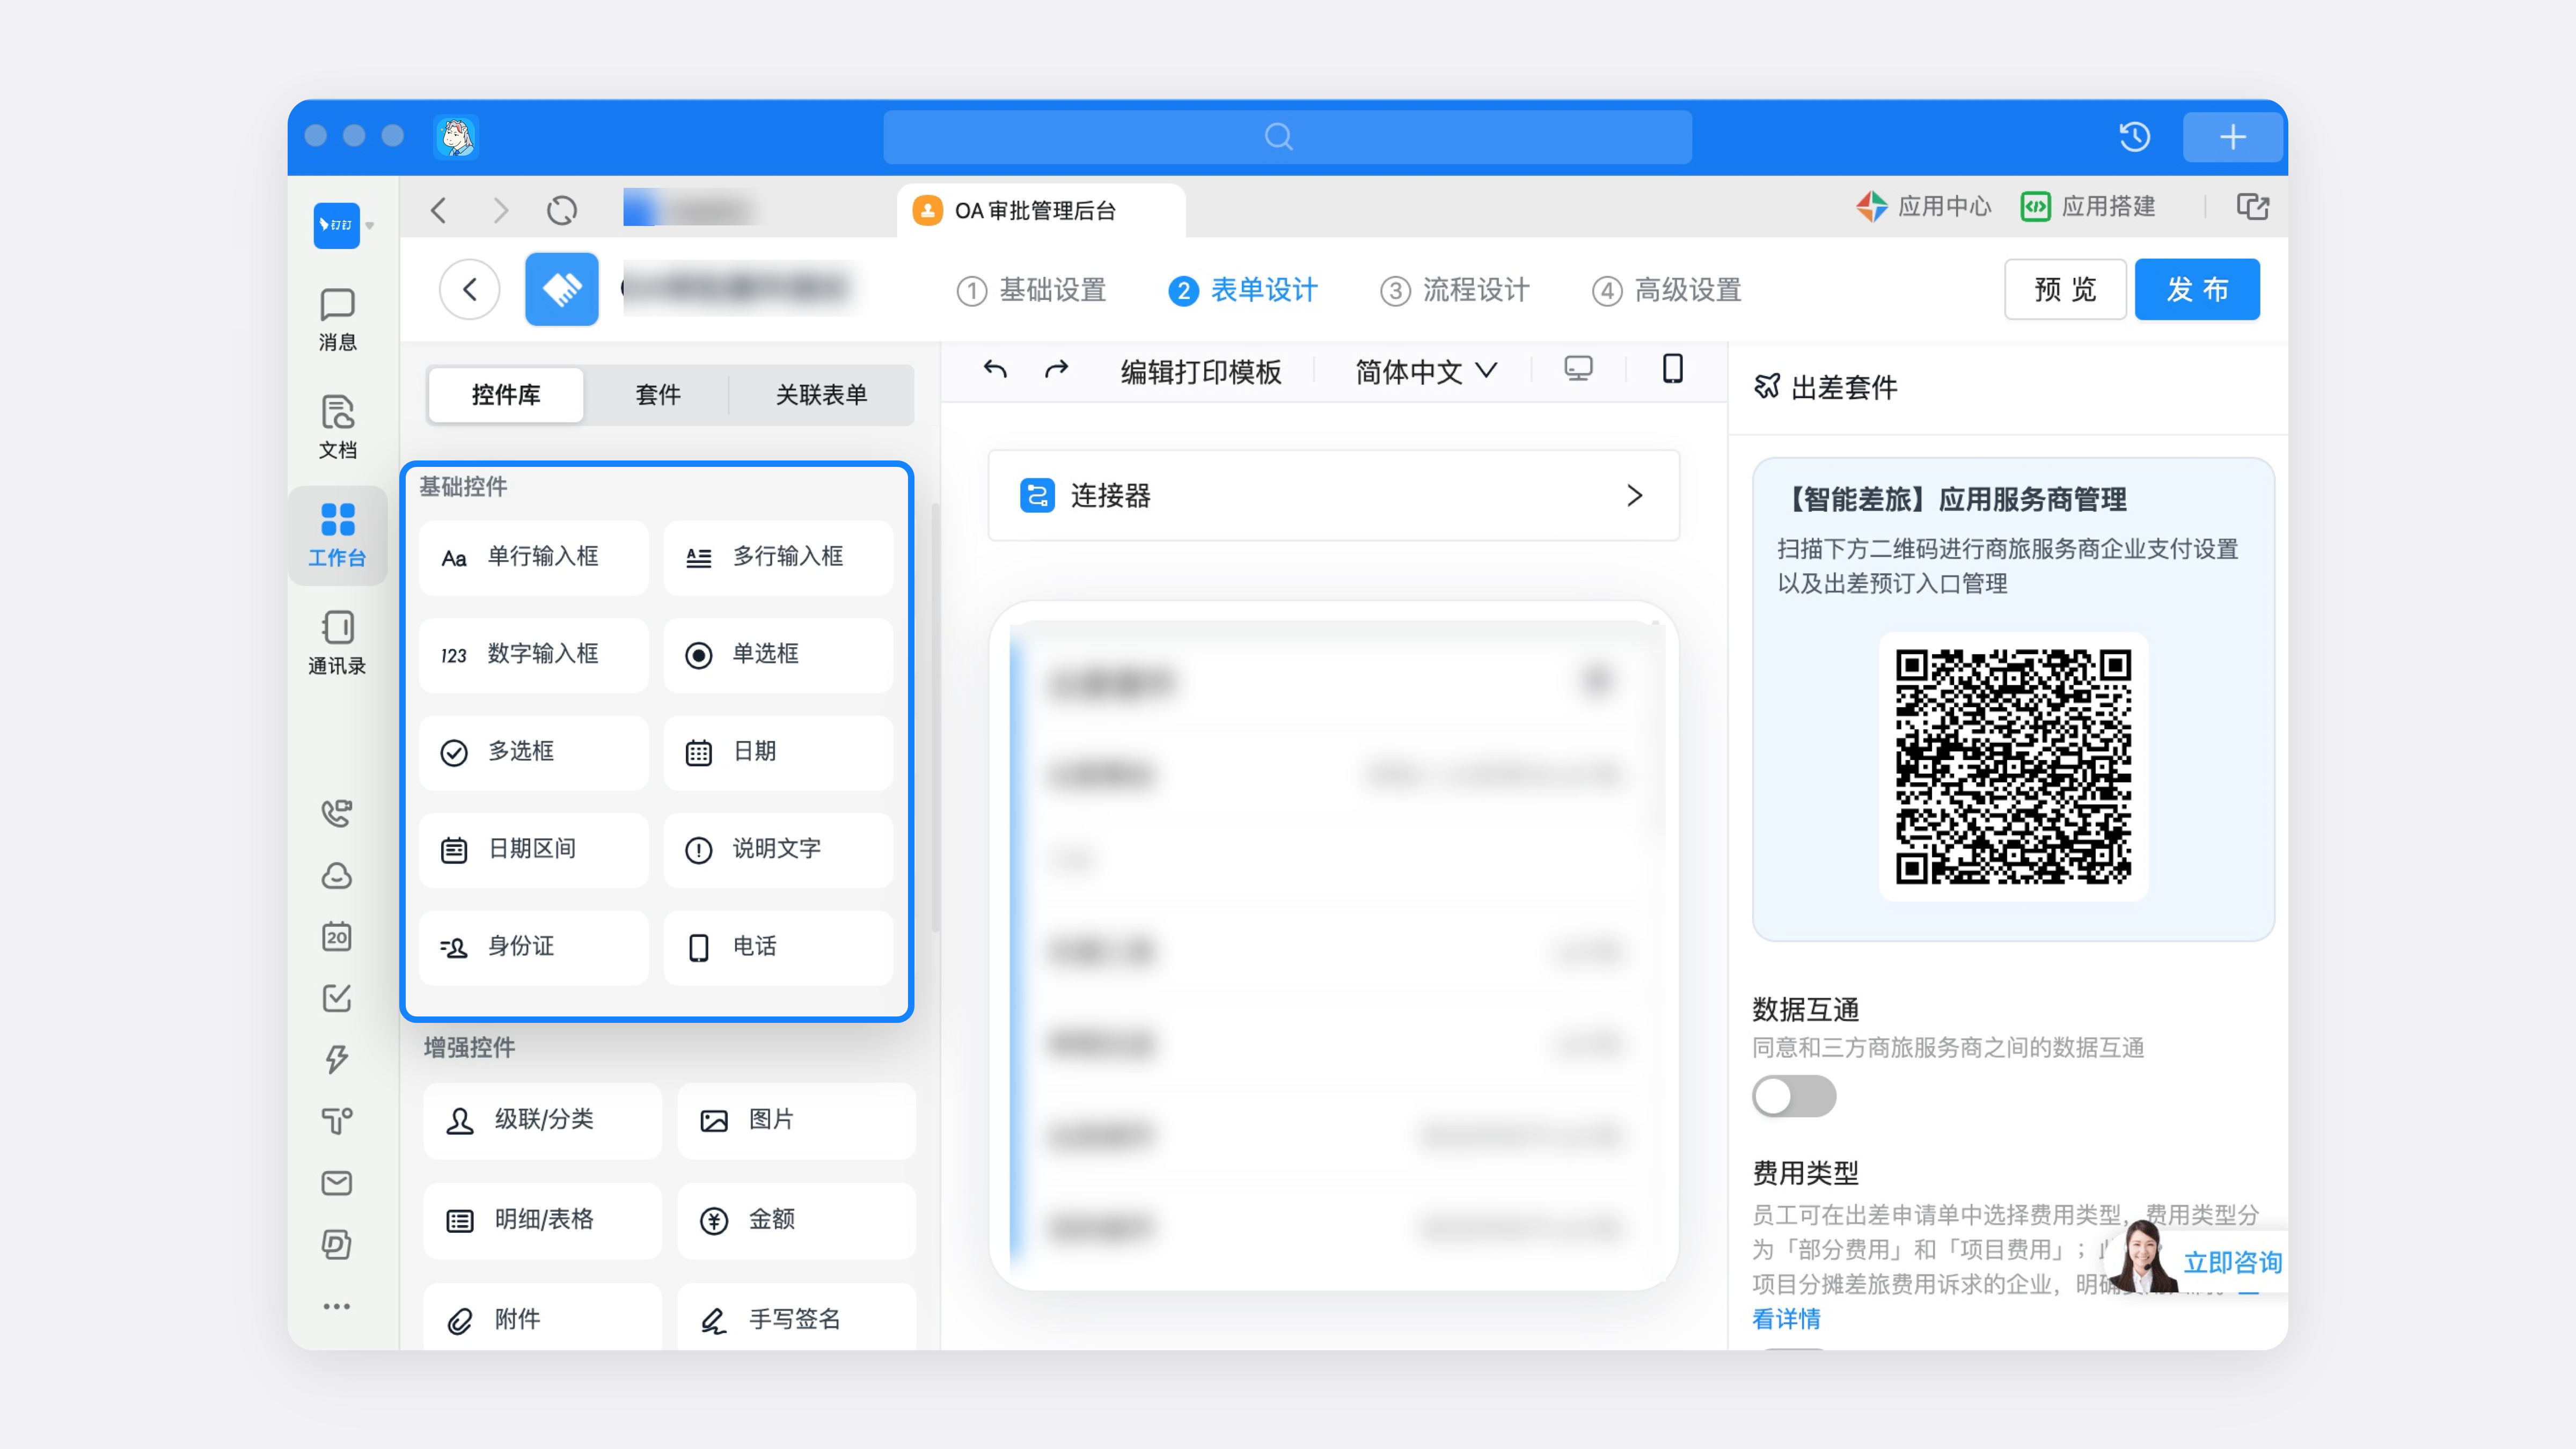2576x1449 pixels.
Task: Switch to the 关联表单 tab
Action: coord(821,395)
